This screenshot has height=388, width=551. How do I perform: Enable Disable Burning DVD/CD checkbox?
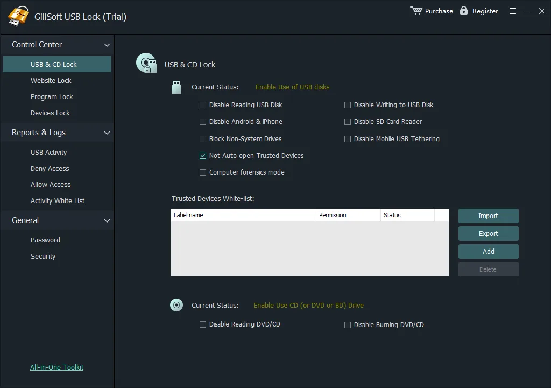pos(348,325)
